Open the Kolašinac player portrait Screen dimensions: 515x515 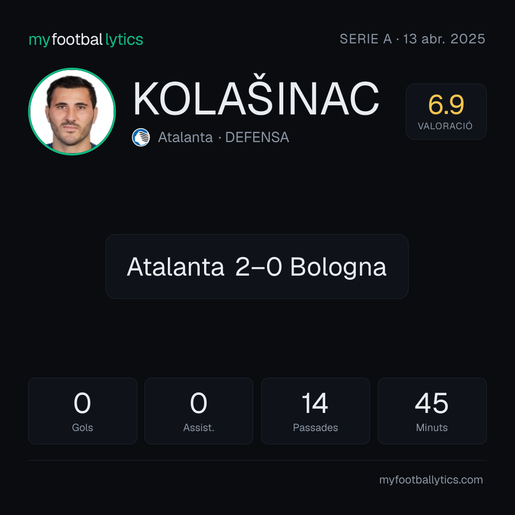pos(72,111)
